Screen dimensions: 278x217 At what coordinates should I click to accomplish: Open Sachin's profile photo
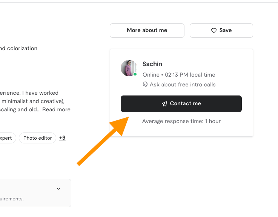(128, 68)
